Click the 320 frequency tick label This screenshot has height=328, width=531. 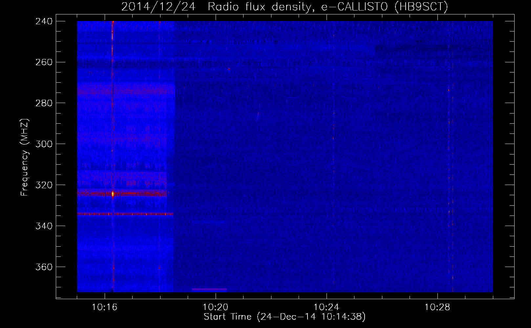pyautogui.click(x=44, y=185)
